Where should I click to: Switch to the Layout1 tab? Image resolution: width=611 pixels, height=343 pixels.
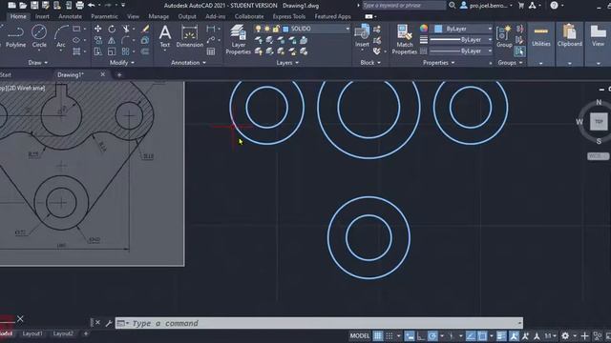coord(32,333)
